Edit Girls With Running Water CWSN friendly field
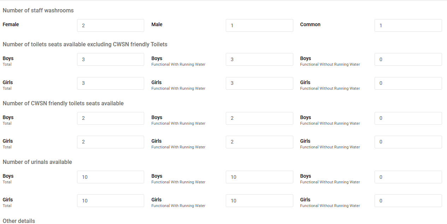 click(x=259, y=142)
